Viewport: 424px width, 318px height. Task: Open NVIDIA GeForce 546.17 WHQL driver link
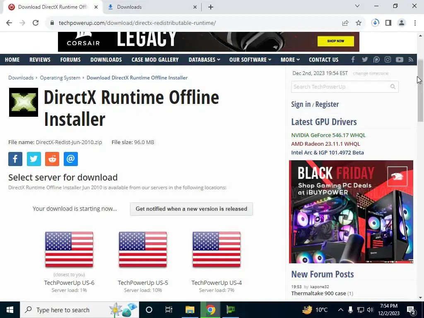(x=328, y=135)
